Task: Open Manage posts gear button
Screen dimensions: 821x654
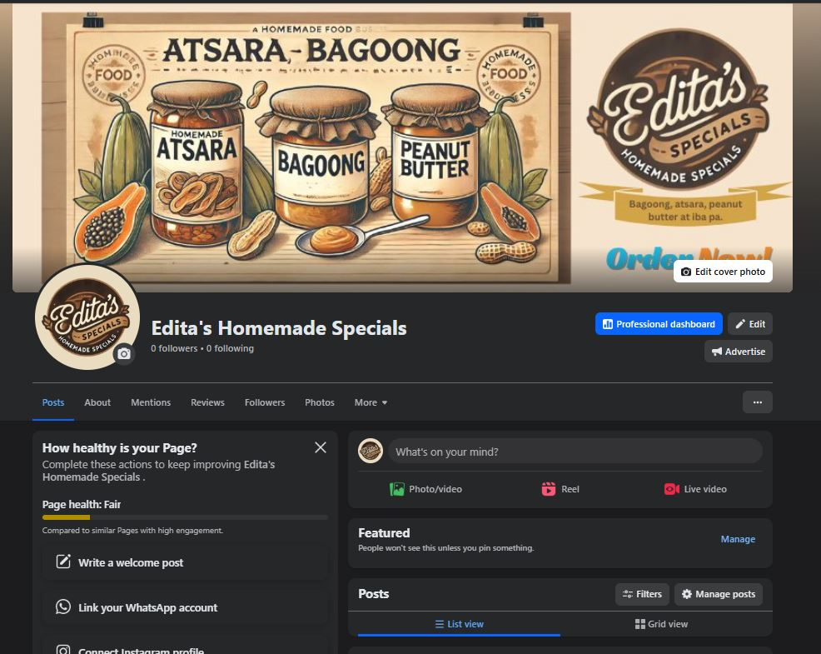Action: click(719, 594)
